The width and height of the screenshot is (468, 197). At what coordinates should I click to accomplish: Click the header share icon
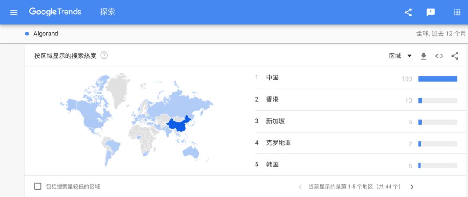[408, 12]
